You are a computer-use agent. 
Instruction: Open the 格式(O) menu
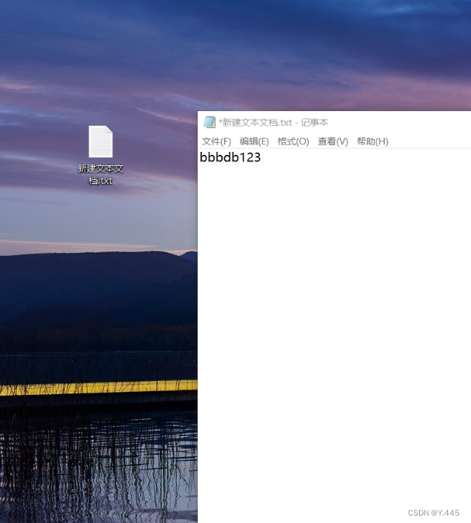[293, 141]
